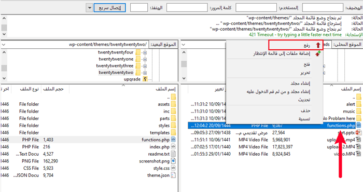Open the remote assets folder icon

(x=173, y=104)
